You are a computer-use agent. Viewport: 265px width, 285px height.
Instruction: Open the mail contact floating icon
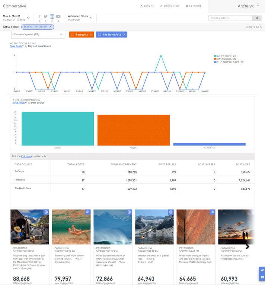262,277
